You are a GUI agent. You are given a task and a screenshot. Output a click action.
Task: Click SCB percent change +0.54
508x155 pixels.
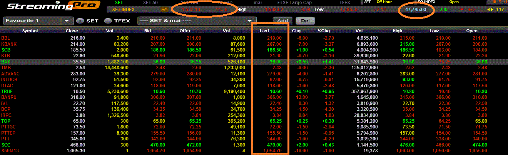[328, 50]
